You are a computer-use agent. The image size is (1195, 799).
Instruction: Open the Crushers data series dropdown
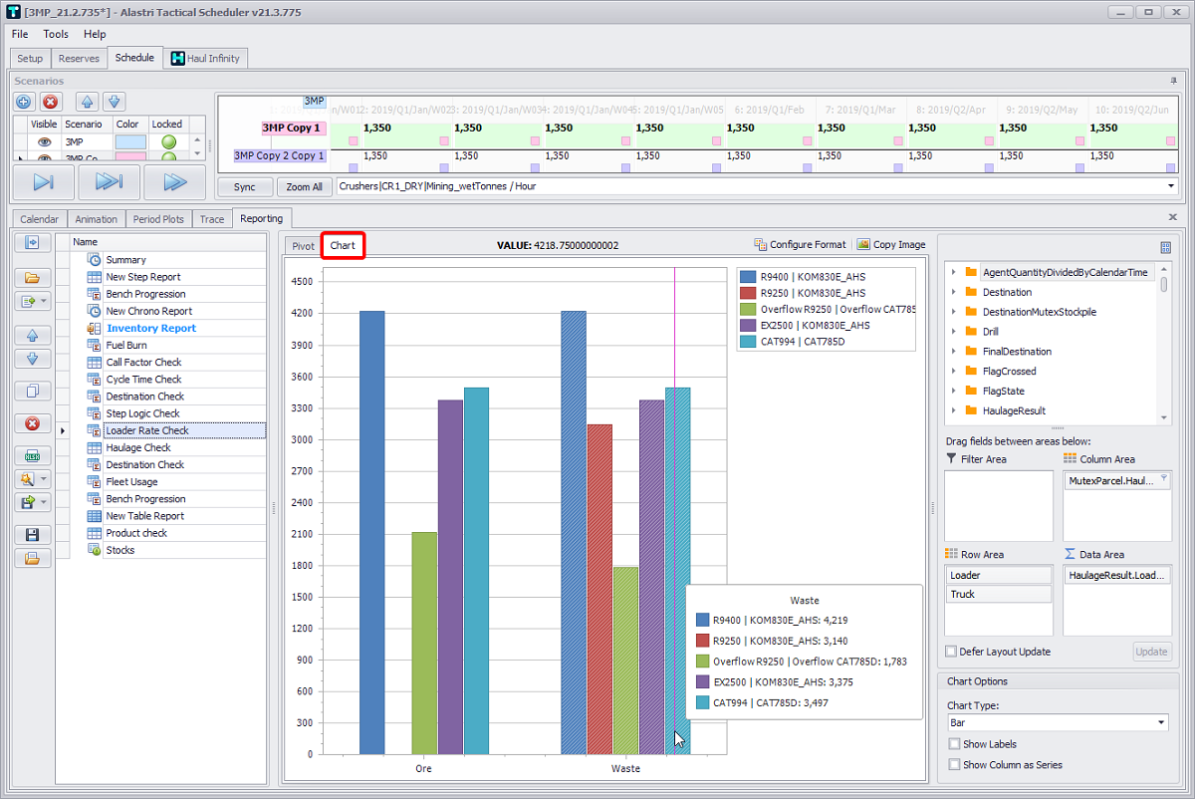[x=1170, y=186]
